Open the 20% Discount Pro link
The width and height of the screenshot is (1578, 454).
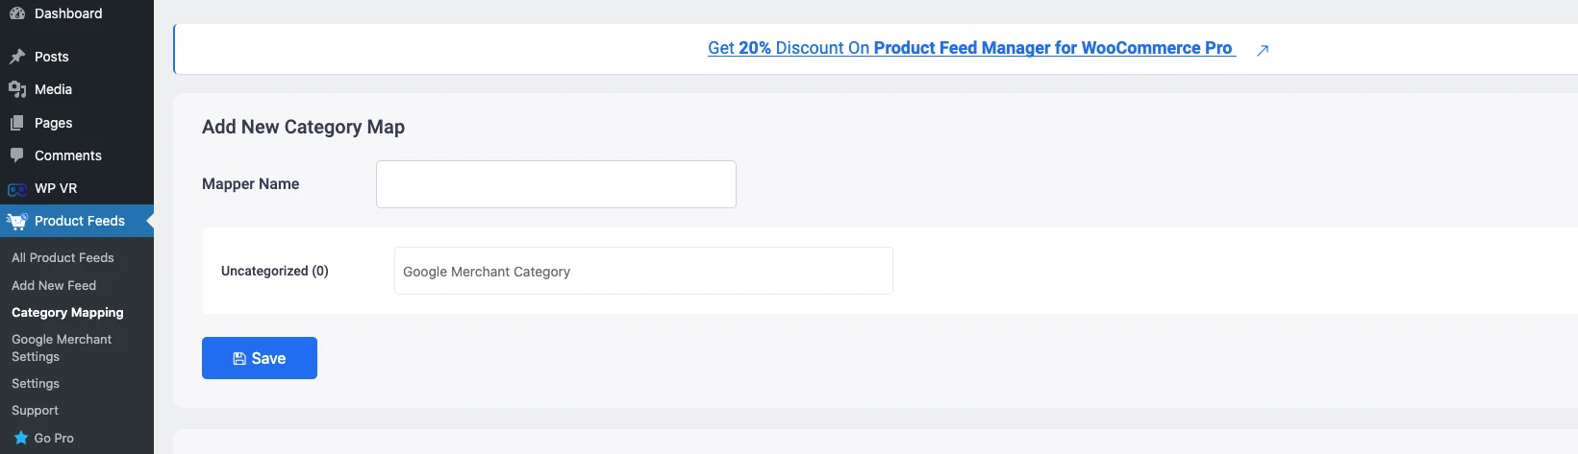pos(970,48)
